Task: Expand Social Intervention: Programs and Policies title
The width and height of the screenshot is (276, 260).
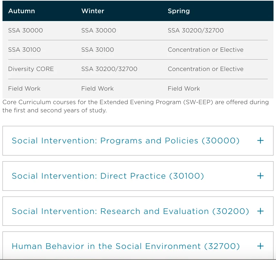Action: (126, 141)
